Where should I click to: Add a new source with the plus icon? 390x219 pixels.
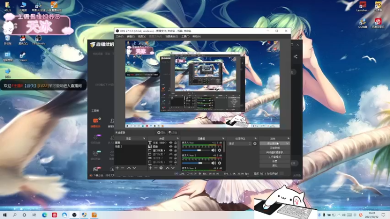150,168
